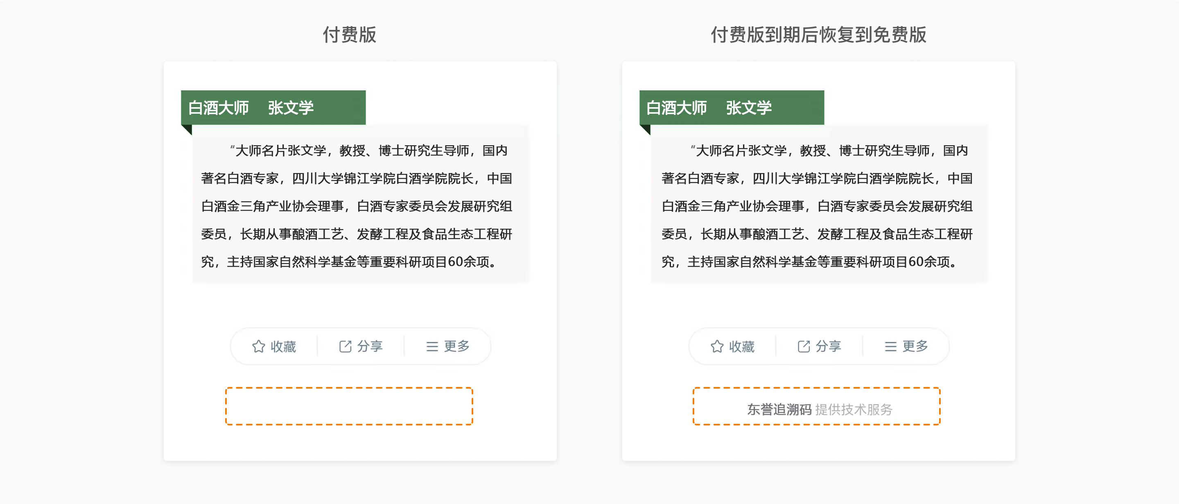Click the share icon next to 分享 on left card
1179x504 pixels.
point(345,346)
